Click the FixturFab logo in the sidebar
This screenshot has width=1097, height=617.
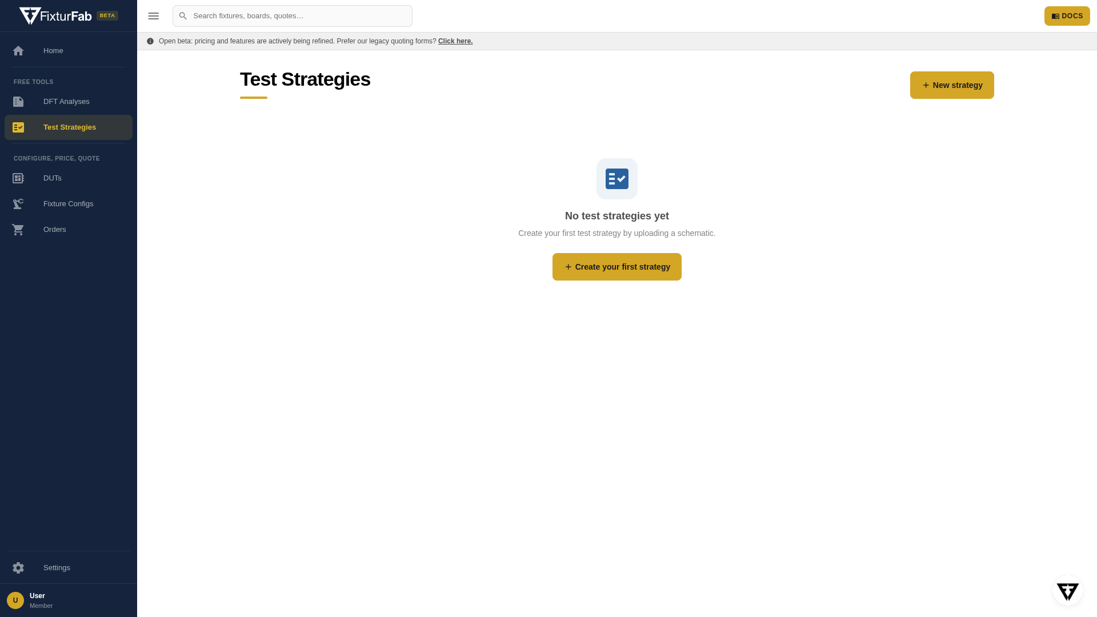[x=55, y=16]
